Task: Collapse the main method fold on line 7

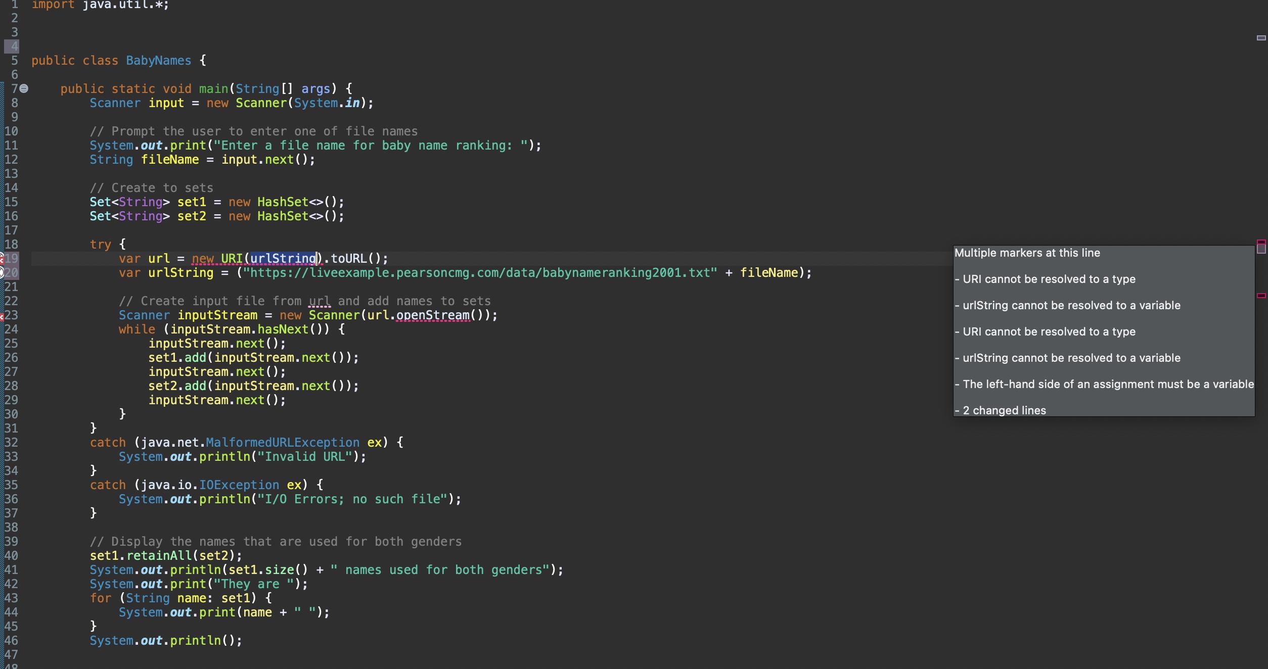Action: click(x=24, y=89)
